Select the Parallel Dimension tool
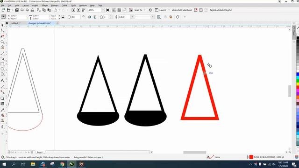This screenshot has height=168, width=299. pos(2,87)
